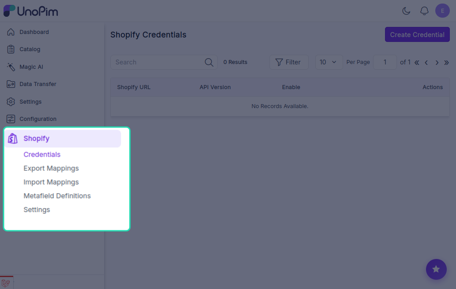Viewport: 456px width, 289px height.
Task: Click the Magic AI wand icon
Action: pyautogui.click(x=11, y=67)
